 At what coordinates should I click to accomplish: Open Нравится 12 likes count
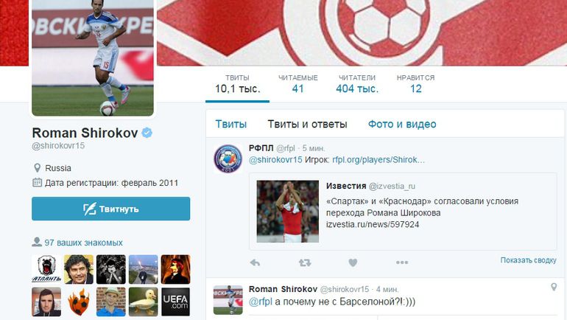coord(415,84)
